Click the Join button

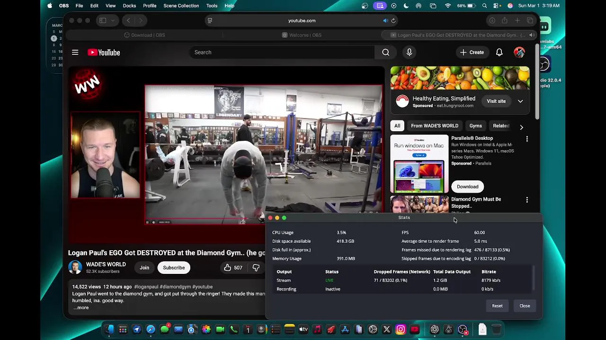point(144,268)
